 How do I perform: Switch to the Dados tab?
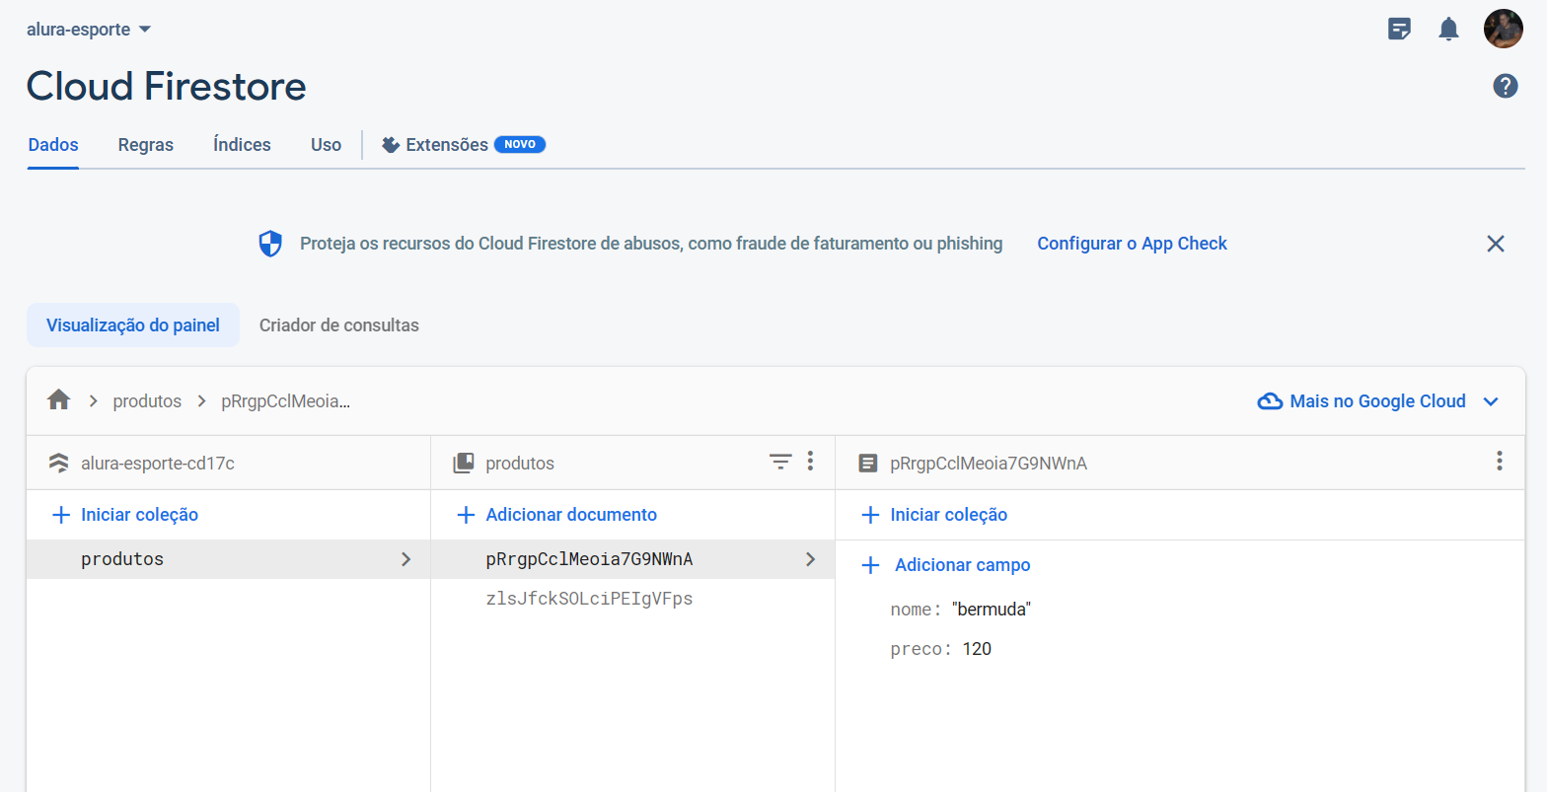pyautogui.click(x=53, y=145)
